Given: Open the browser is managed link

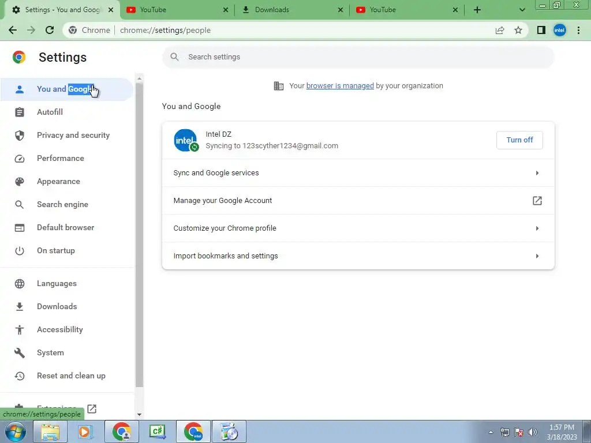Looking at the screenshot, I should [x=340, y=86].
